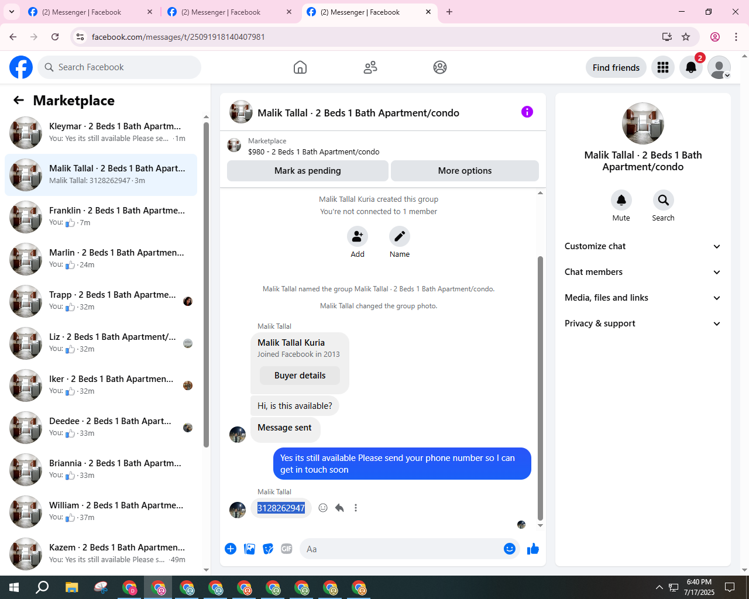
Task: Click the conversation list scrollbar
Action: (206, 285)
